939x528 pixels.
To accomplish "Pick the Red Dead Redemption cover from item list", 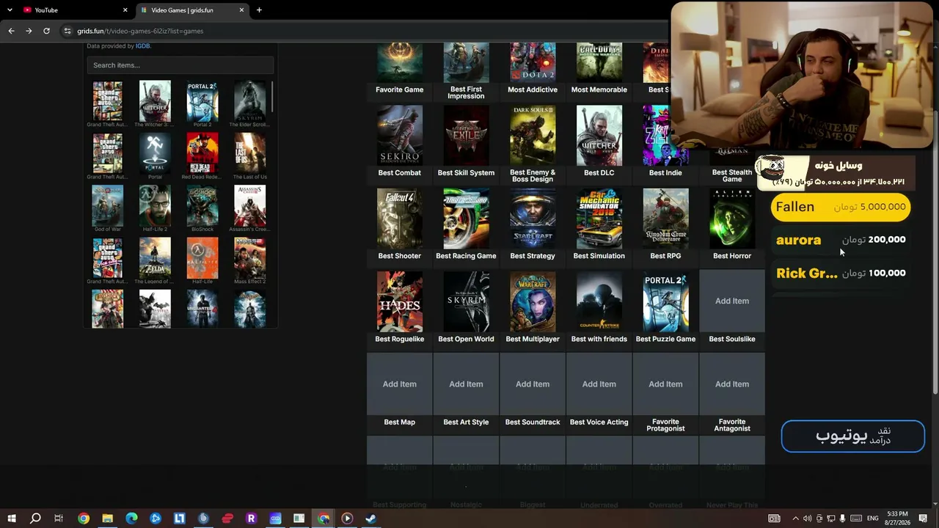I will tap(202, 153).
